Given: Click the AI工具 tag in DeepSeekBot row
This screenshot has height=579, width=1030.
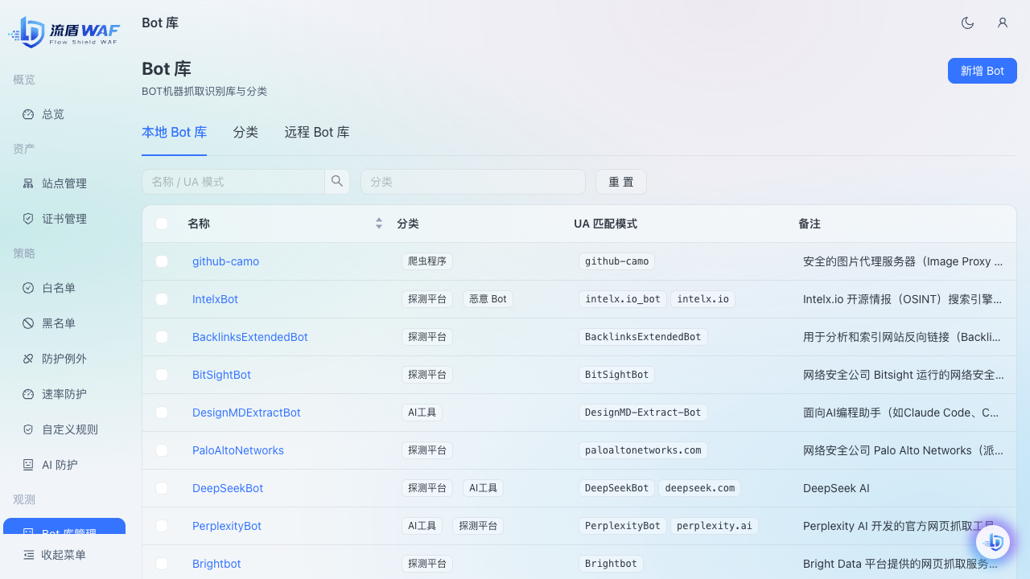Looking at the screenshot, I should click(483, 488).
